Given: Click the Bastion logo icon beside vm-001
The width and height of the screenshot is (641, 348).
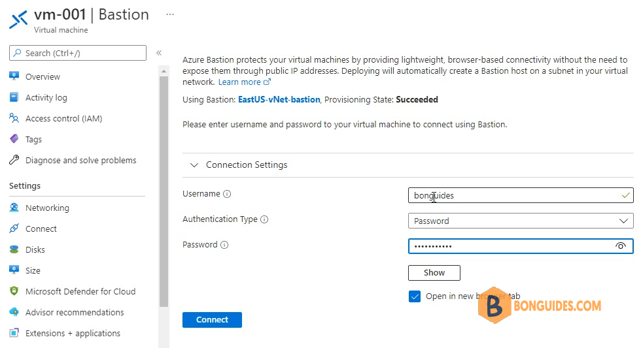Looking at the screenshot, I should click(x=18, y=20).
